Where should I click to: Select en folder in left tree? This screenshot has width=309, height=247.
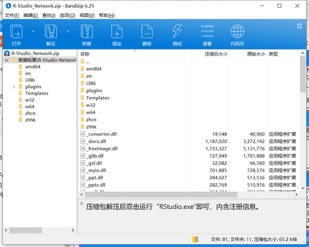[28, 73]
